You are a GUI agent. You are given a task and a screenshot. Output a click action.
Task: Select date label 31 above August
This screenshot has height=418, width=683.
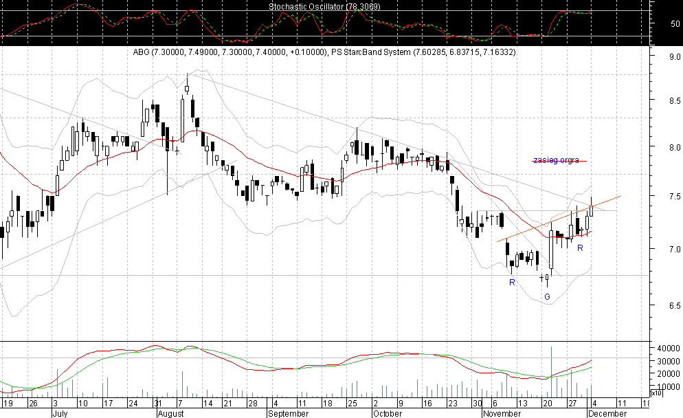click(x=158, y=403)
